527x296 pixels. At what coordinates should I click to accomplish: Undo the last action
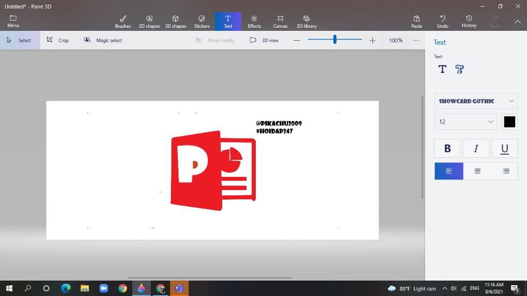pyautogui.click(x=443, y=22)
